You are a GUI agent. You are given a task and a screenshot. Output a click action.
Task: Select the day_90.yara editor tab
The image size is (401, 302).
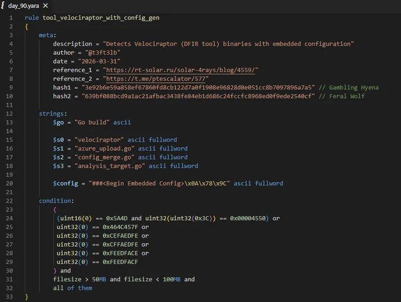click(25, 6)
